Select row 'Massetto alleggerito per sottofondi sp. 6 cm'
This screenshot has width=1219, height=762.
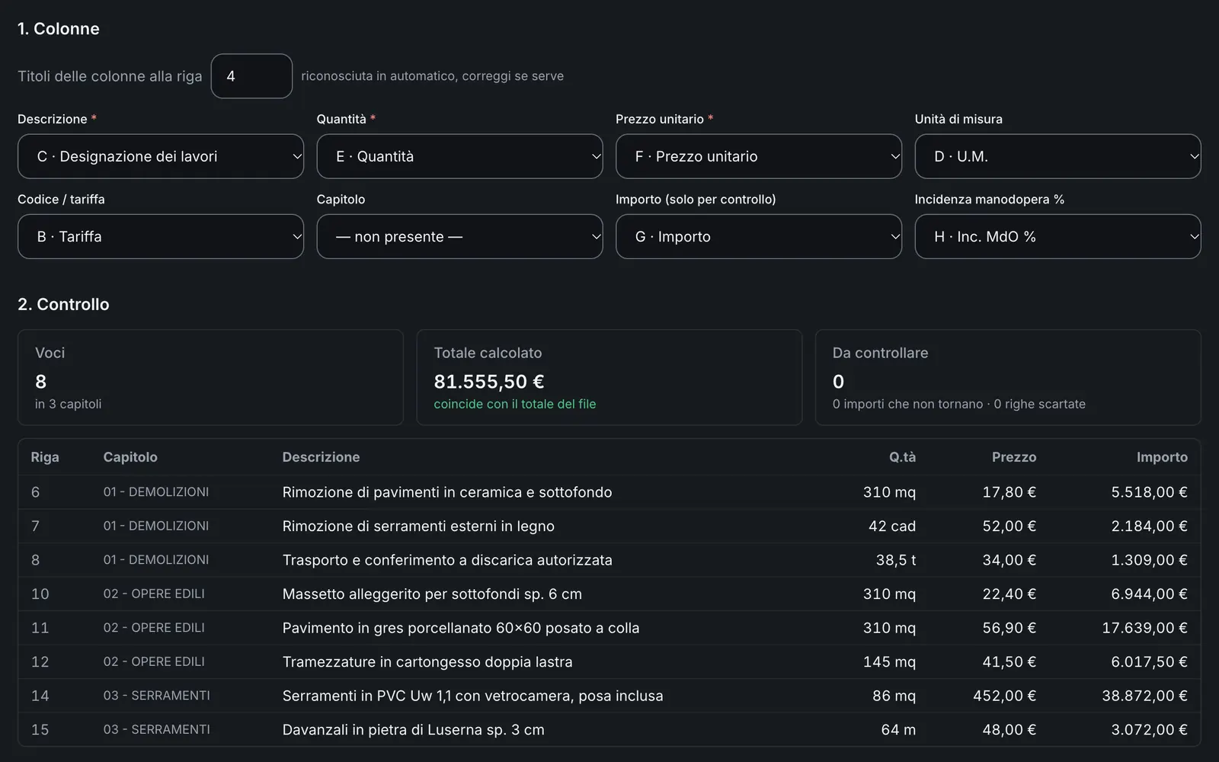coord(609,594)
